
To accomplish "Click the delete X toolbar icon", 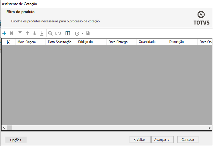I will point(12,33).
